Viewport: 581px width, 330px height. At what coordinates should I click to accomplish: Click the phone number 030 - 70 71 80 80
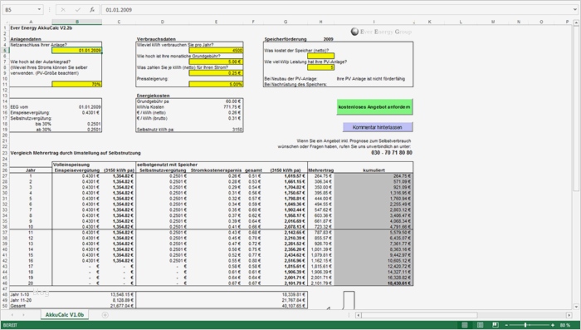(x=392, y=153)
